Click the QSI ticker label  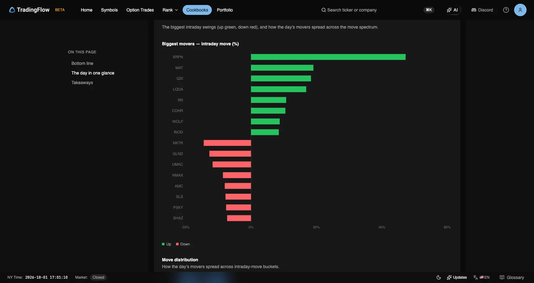[x=180, y=79]
